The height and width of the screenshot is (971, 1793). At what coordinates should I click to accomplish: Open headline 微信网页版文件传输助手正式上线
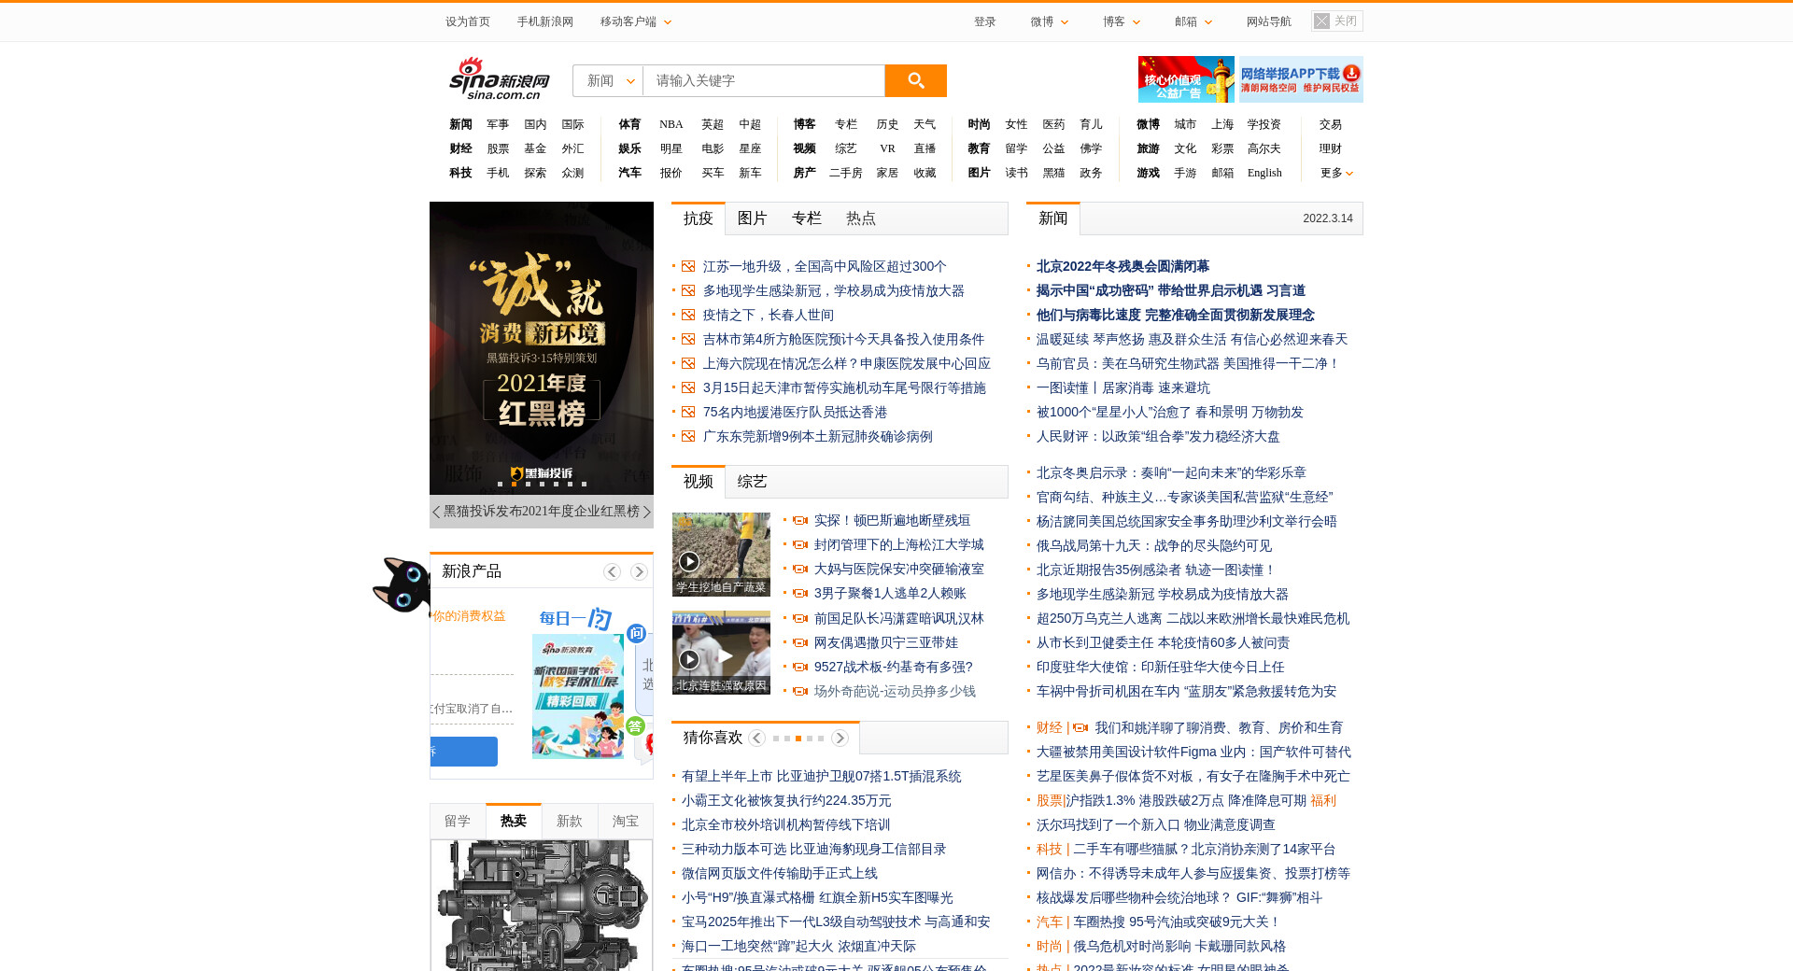coord(780,873)
